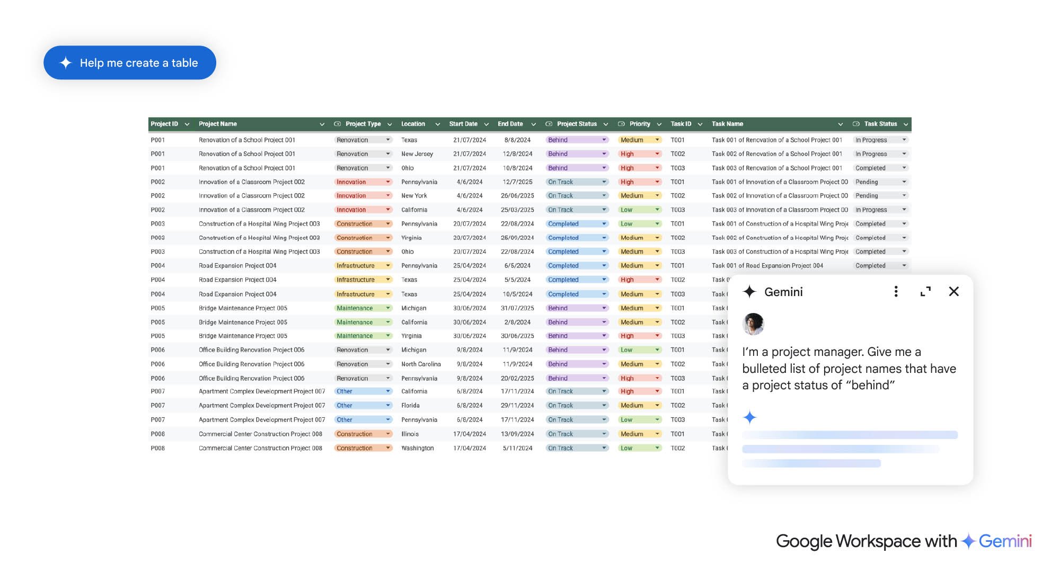
Task: Open Gemini panel three-dot options menu
Action: pos(896,292)
